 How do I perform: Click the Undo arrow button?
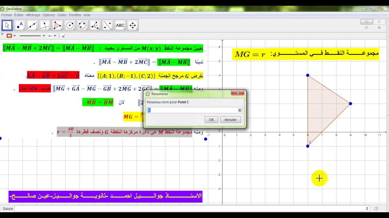[x=367, y=22]
